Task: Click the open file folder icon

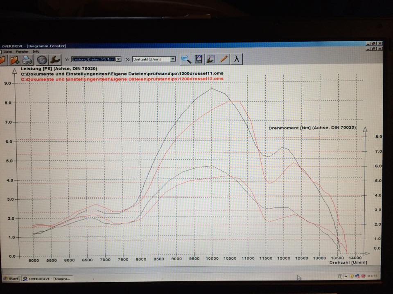Action: [2, 60]
